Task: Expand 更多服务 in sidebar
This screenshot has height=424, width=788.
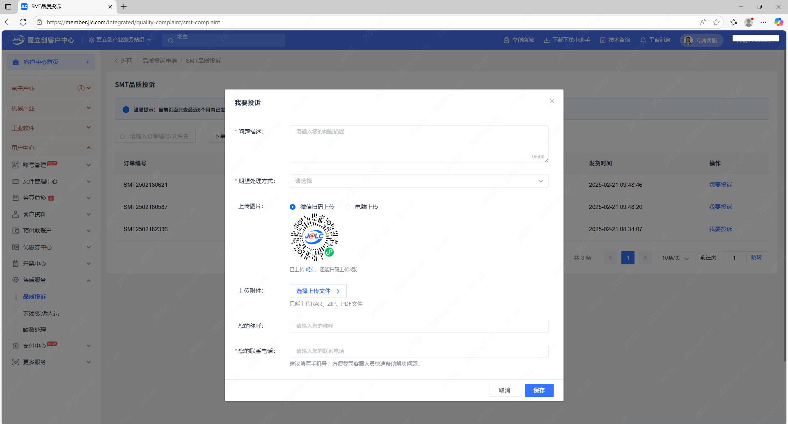Action: pos(51,362)
